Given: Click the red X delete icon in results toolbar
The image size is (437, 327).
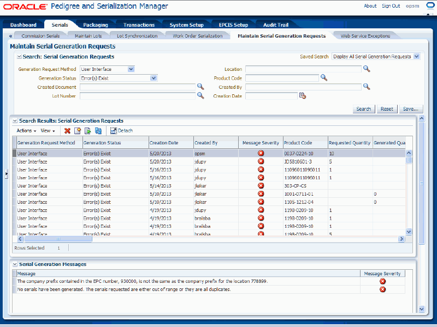Looking at the screenshot, I should [67, 131].
